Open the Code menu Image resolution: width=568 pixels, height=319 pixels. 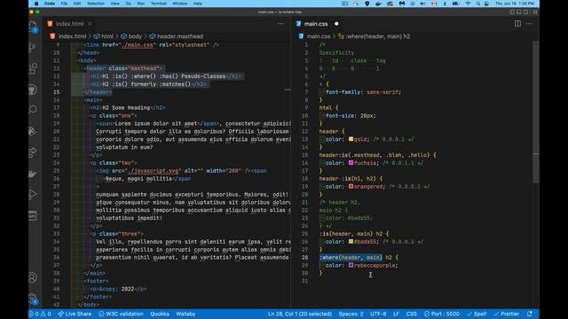[x=50, y=4]
